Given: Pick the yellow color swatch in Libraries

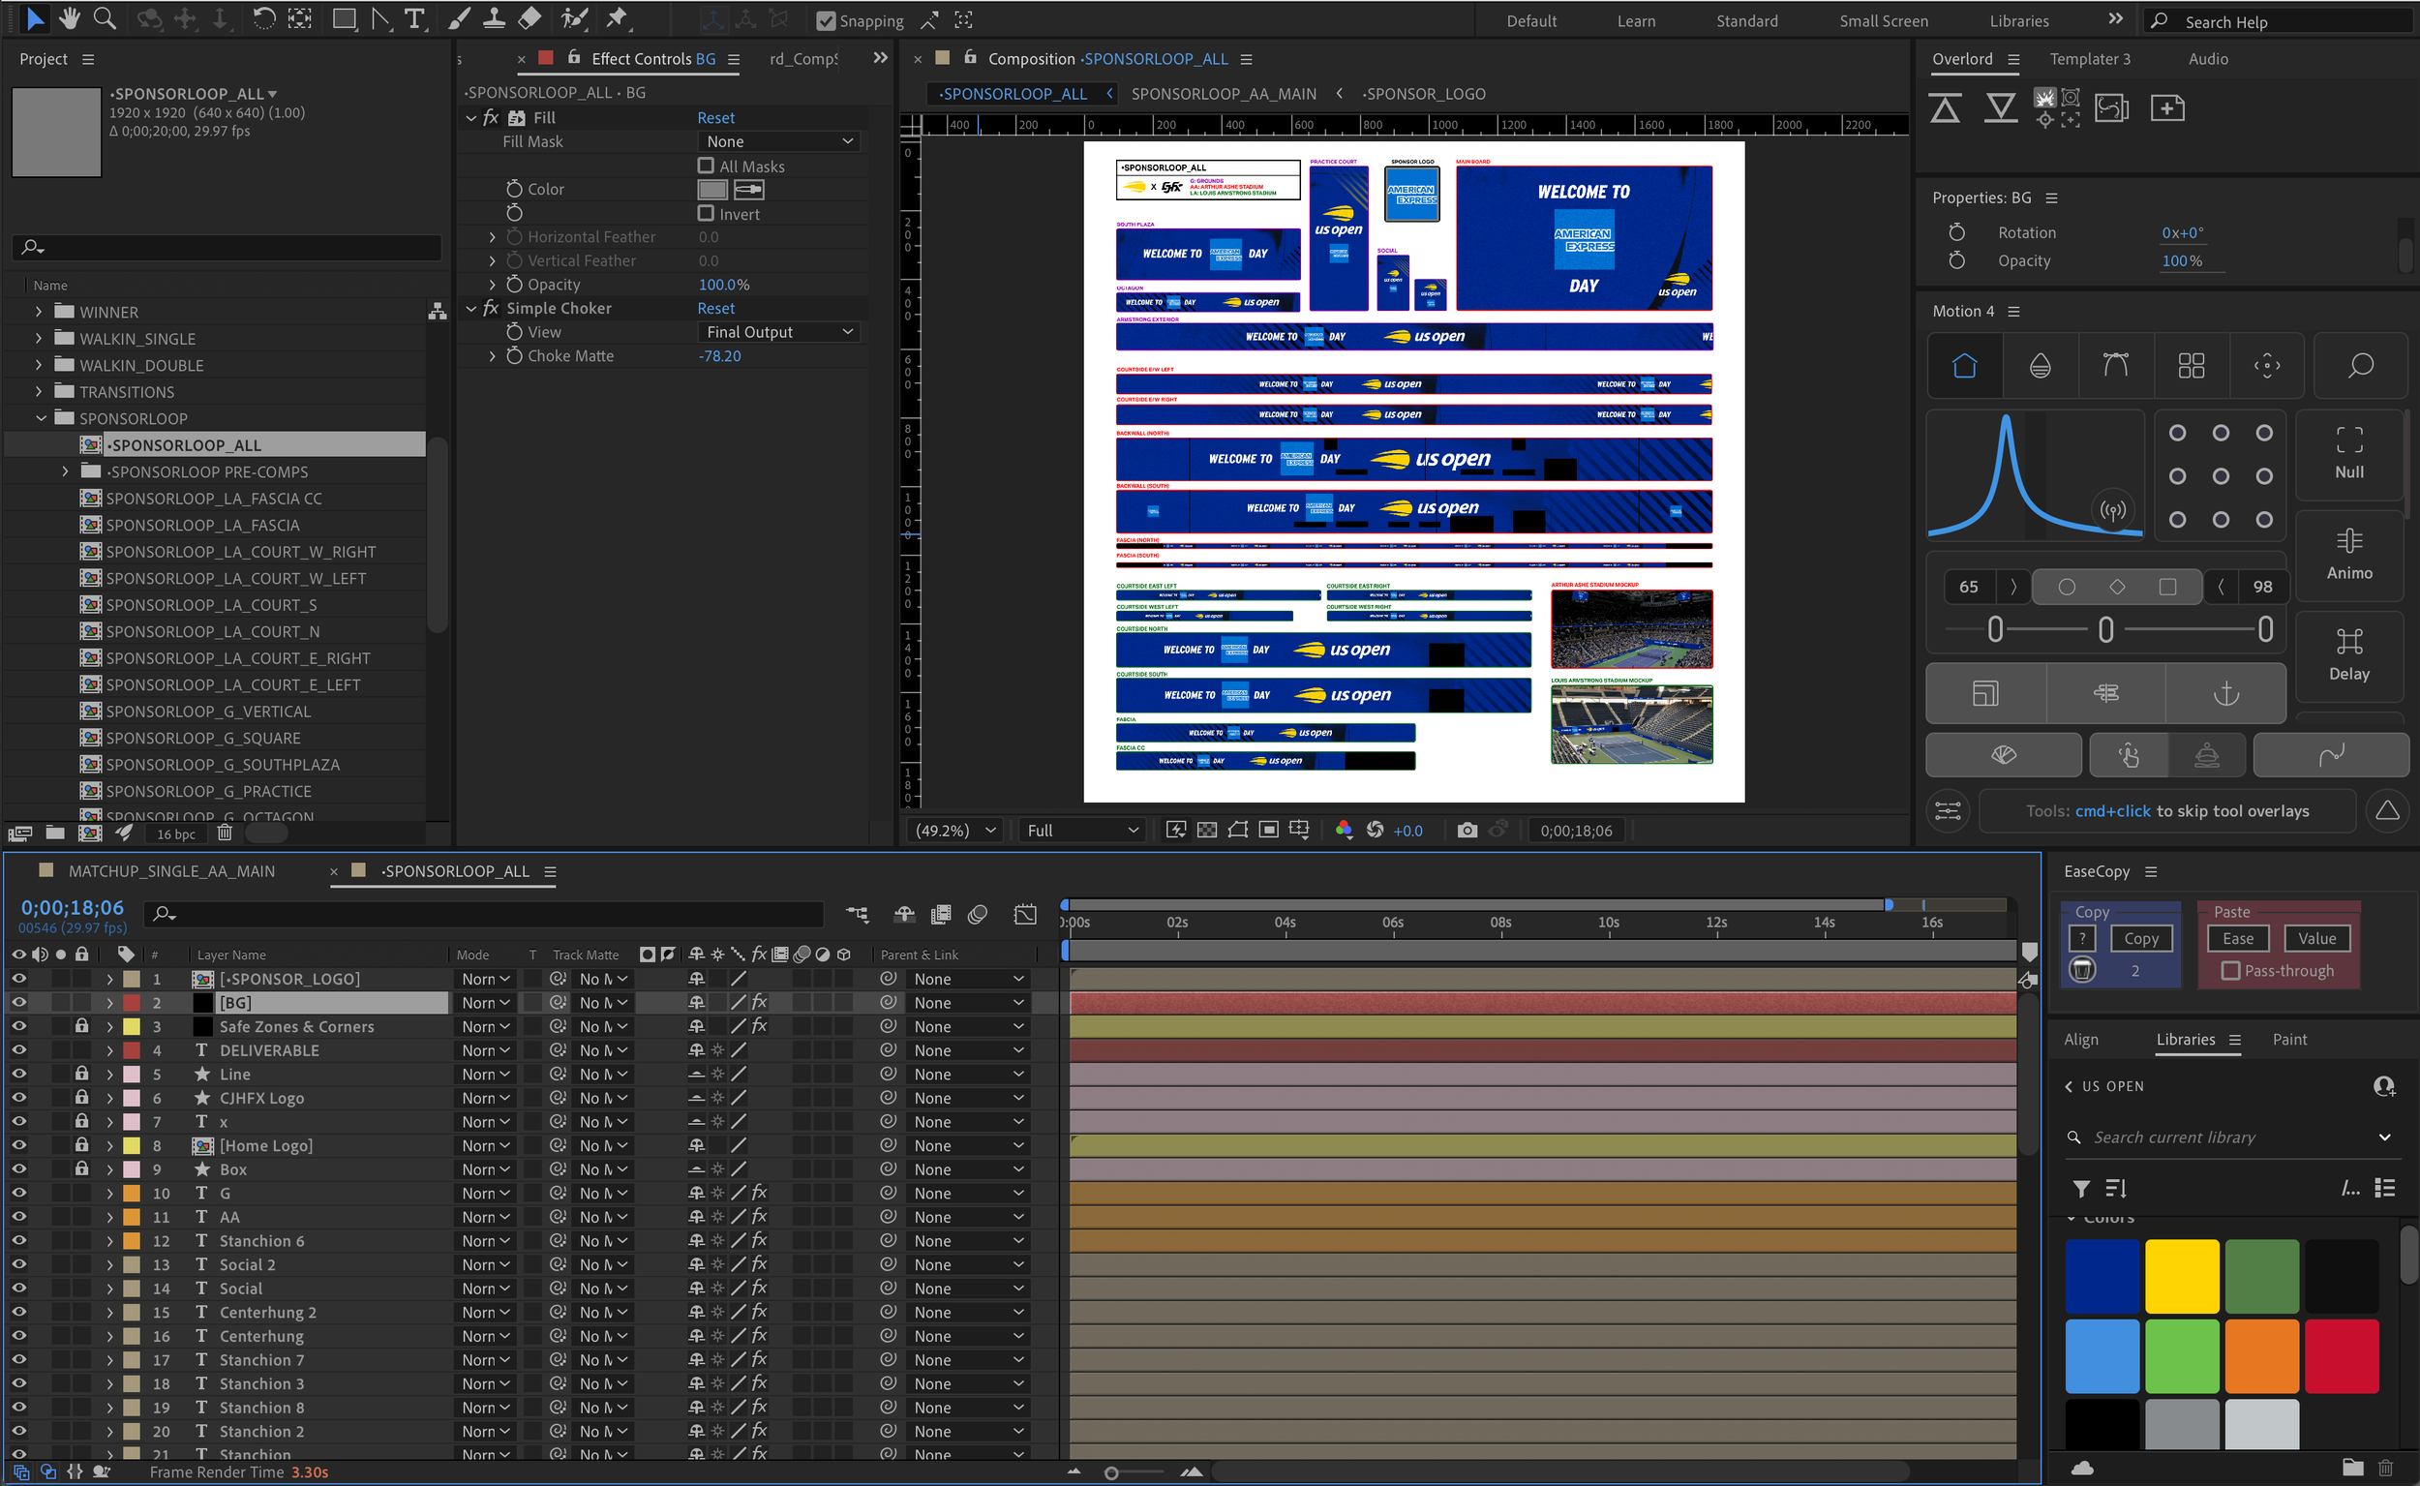Looking at the screenshot, I should (2181, 1276).
